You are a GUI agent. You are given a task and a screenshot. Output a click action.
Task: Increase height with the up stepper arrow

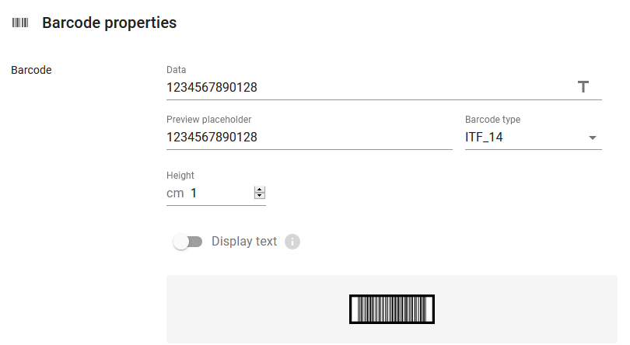pos(260,190)
